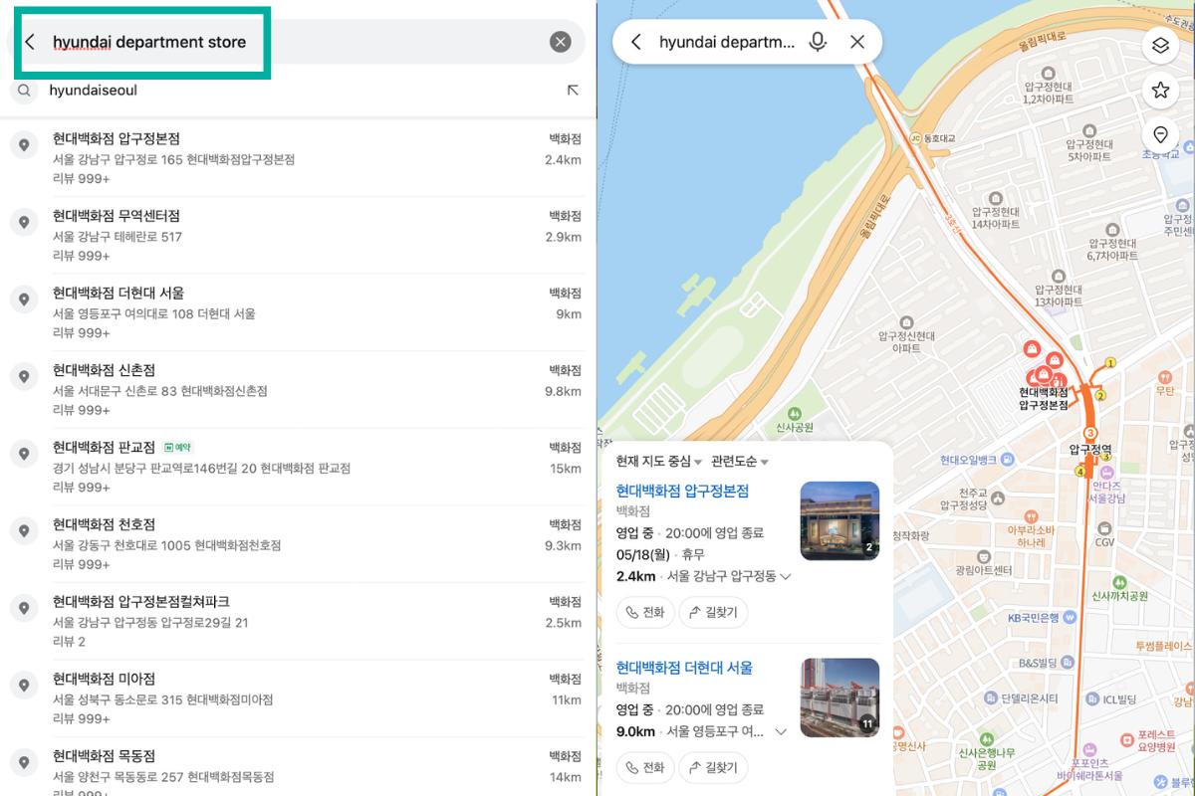Go back from the left search panel
The width and height of the screenshot is (1195, 796).
(30, 42)
